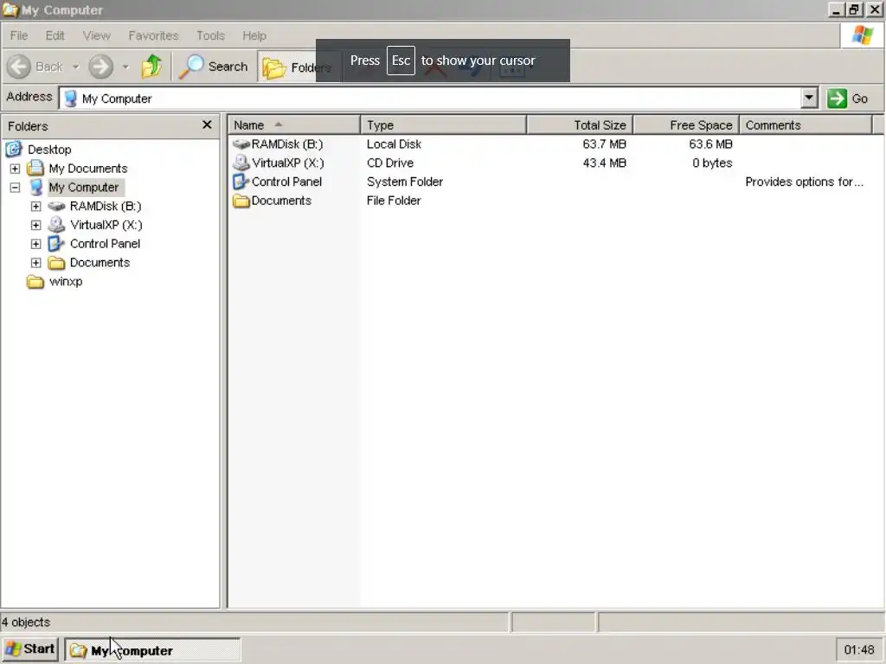The width and height of the screenshot is (886, 664).
Task: Open the Favorites menu
Action: (x=153, y=35)
